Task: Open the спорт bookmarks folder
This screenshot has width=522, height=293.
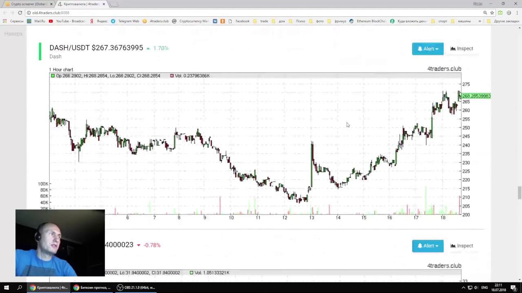Action: (440, 21)
